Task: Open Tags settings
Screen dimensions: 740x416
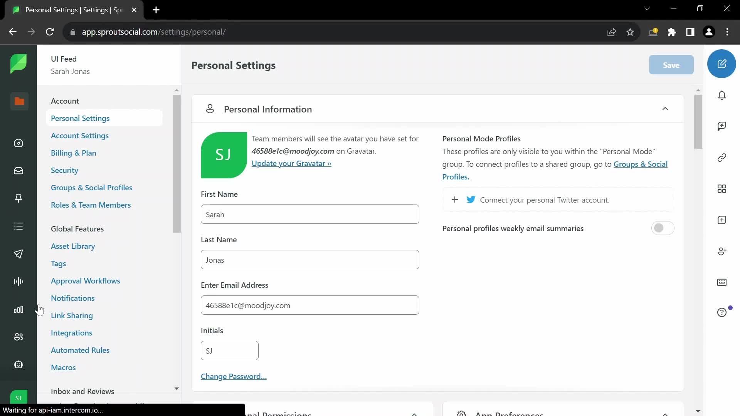Action: pos(59,263)
